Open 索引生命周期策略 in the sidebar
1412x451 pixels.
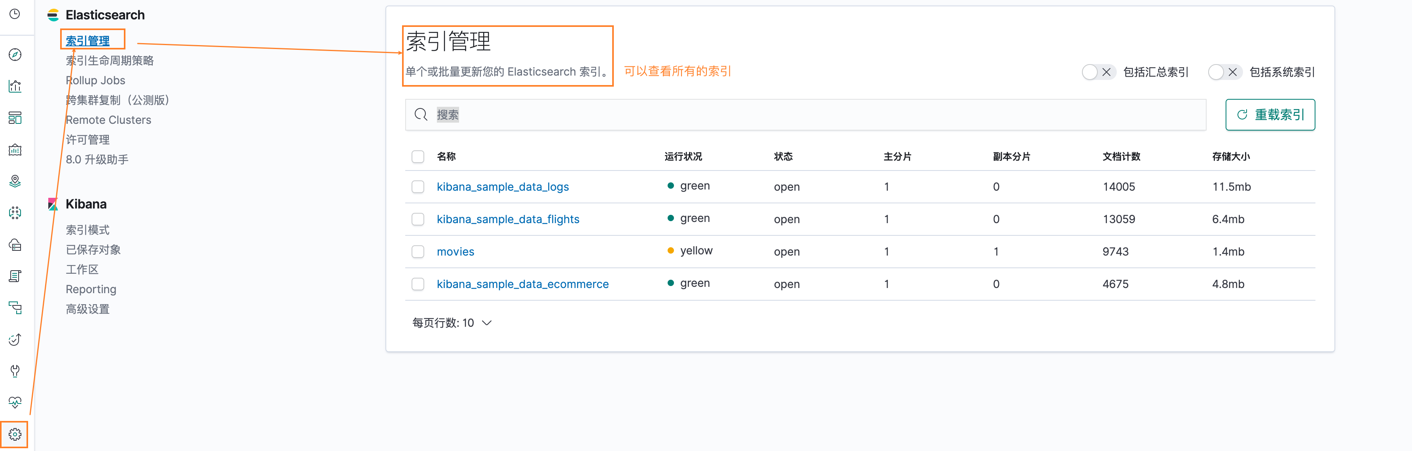110,60
